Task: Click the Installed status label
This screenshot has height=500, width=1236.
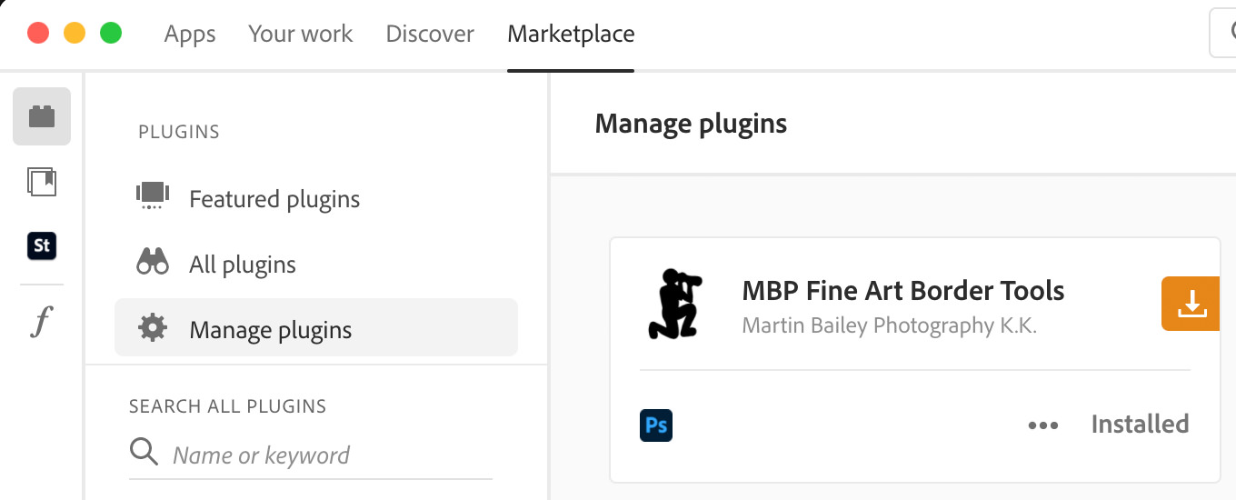Action: (1140, 425)
